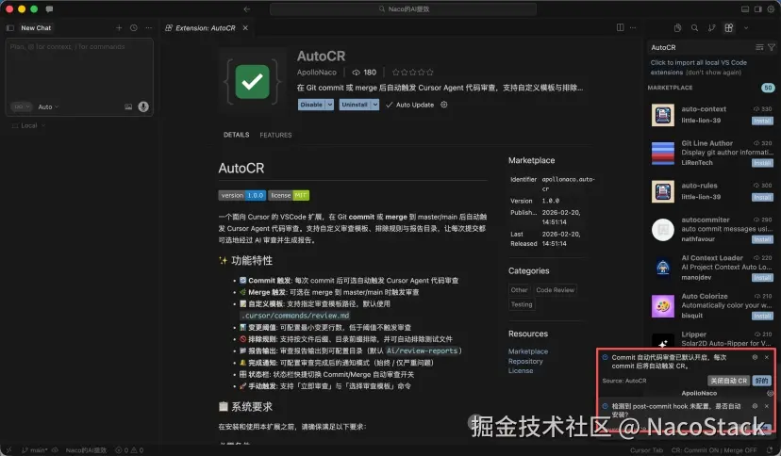The height and width of the screenshot is (456, 781).
Task: Click the Disable button
Action: click(311, 105)
